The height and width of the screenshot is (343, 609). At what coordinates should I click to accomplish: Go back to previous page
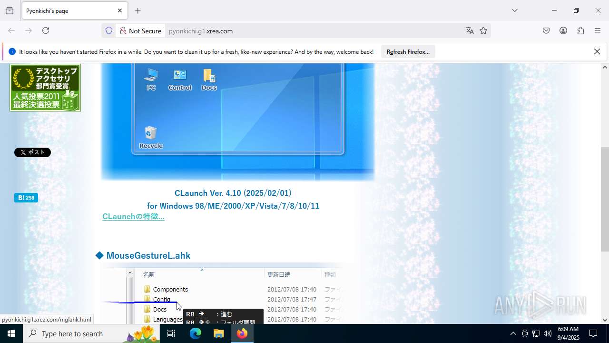tap(11, 30)
